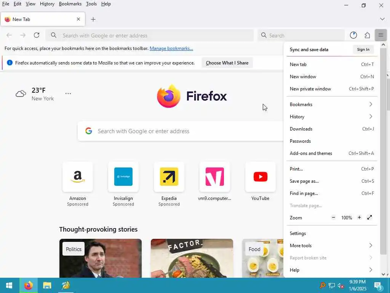
Task: Expand the More tools submenu
Action: [332, 246]
